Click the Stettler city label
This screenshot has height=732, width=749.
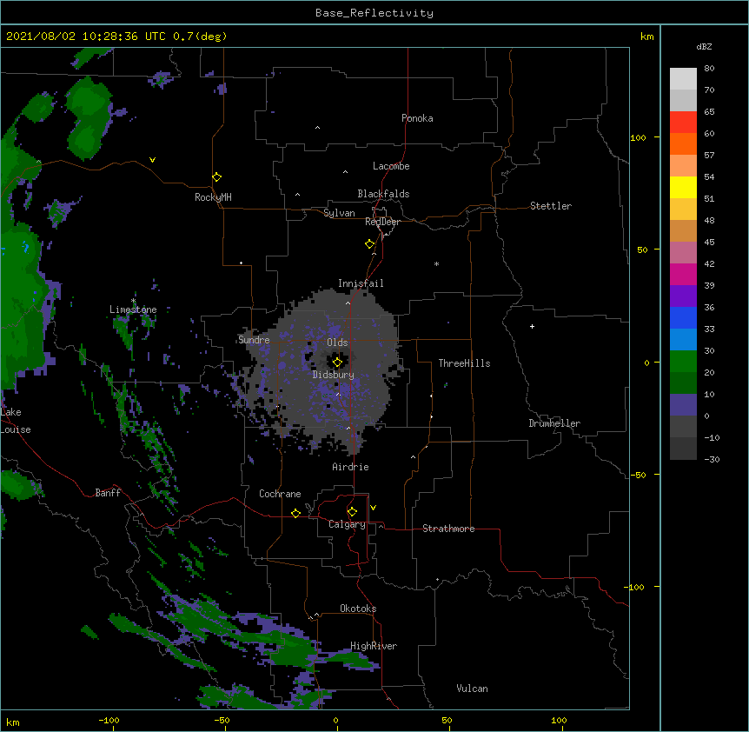[551, 206]
